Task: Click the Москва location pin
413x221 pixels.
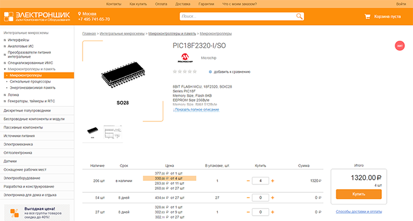Action: pyautogui.click(x=80, y=14)
